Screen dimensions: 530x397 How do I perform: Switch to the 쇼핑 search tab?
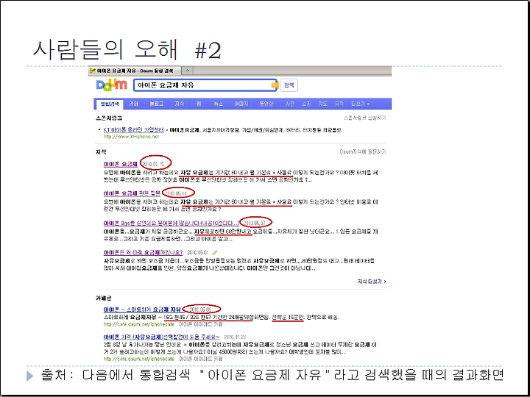click(306, 104)
